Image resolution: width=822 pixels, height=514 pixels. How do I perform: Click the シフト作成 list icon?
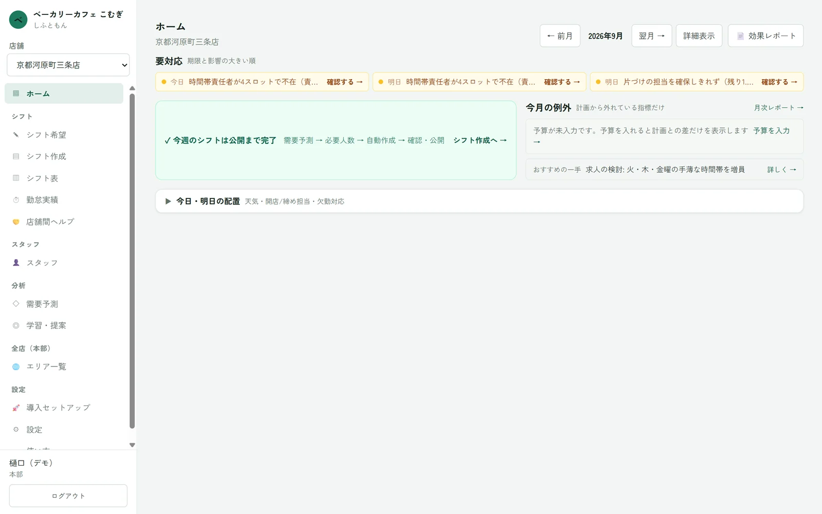pyautogui.click(x=16, y=156)
